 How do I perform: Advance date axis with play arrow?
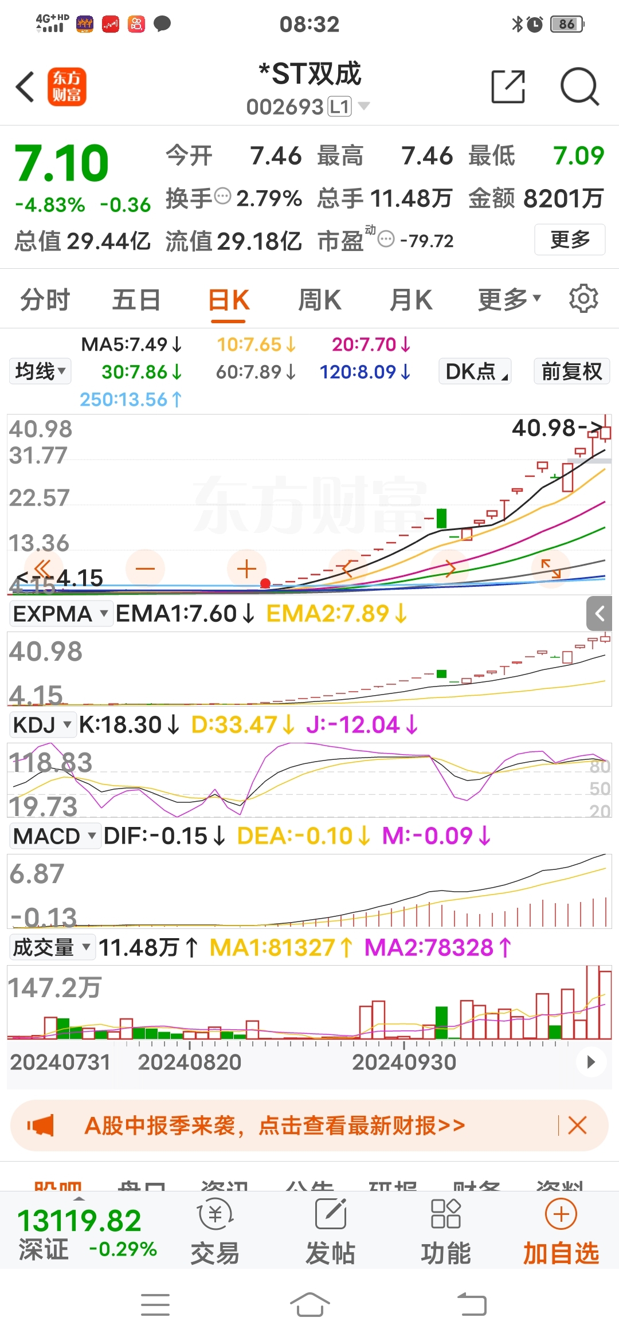tap(591, 1062)
